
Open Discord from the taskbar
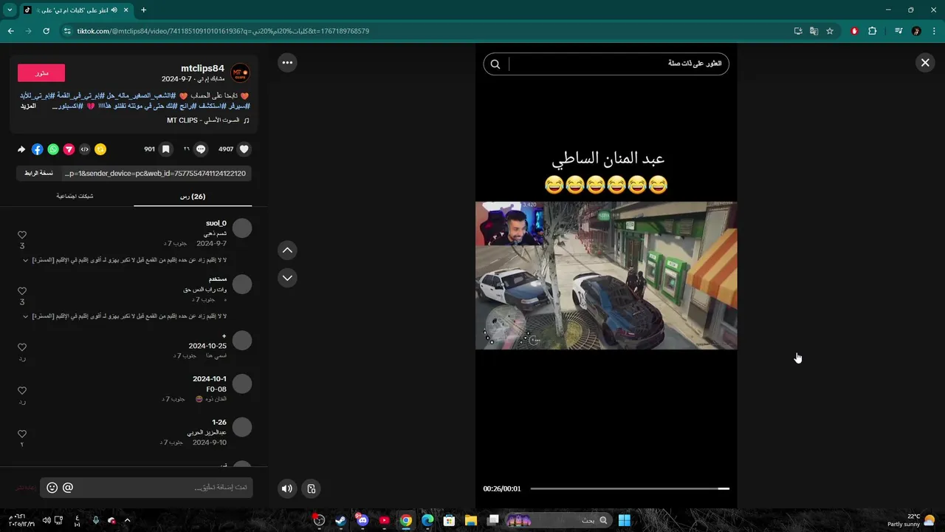click(362, 520)
